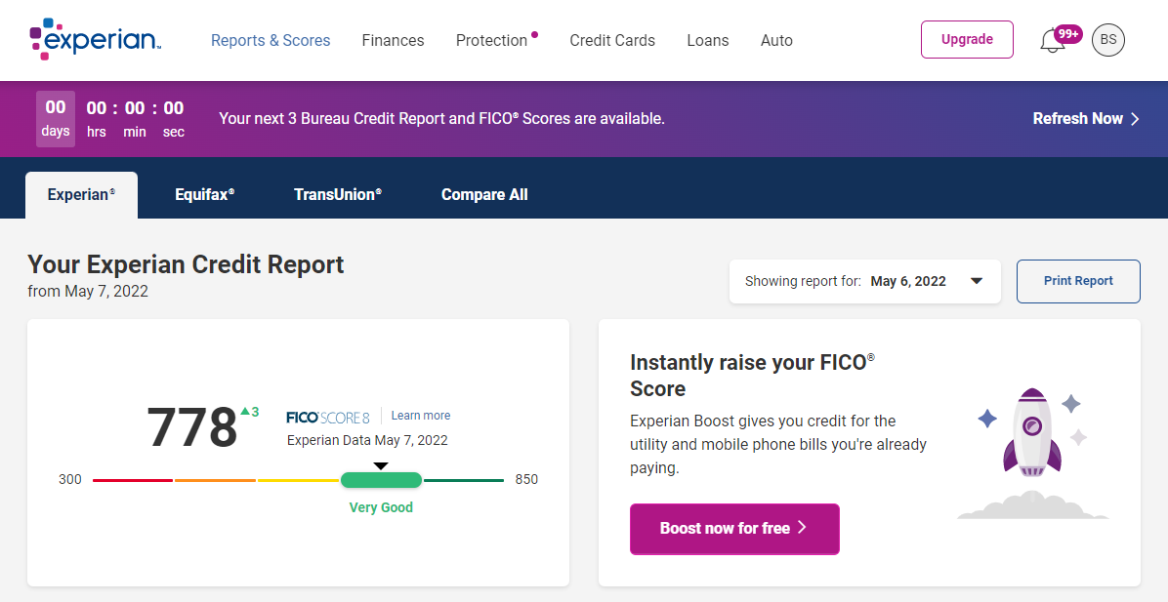Open Reports & Scores menu
The image size is (1168, 602).
pyautogui.click(x=271, y=40)
